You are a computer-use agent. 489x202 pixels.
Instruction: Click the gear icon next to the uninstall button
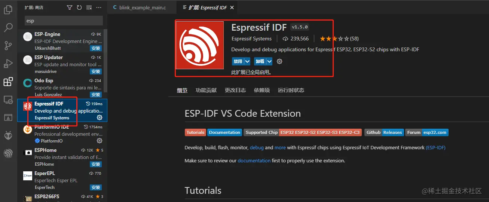coord(279,61)
